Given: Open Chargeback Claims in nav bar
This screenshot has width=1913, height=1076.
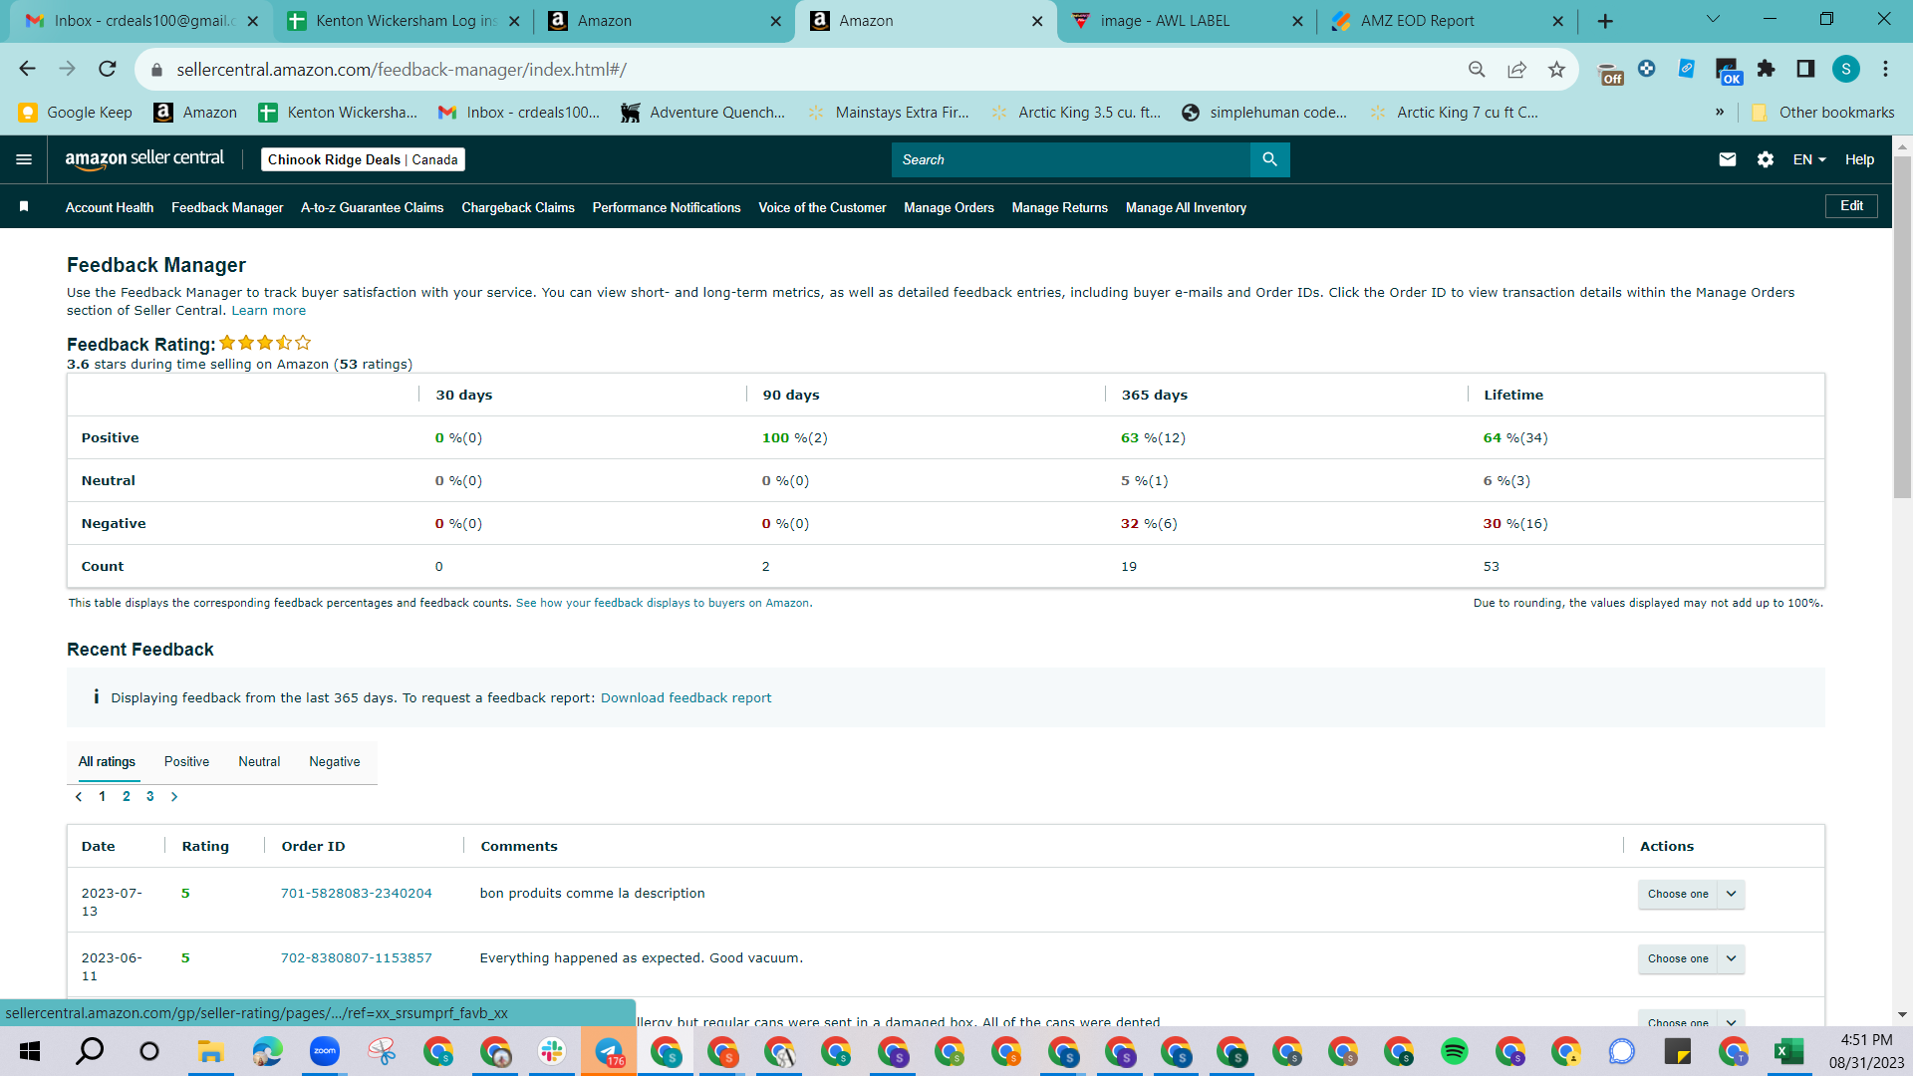Looking at the screenshot, I should click(518, 207).
